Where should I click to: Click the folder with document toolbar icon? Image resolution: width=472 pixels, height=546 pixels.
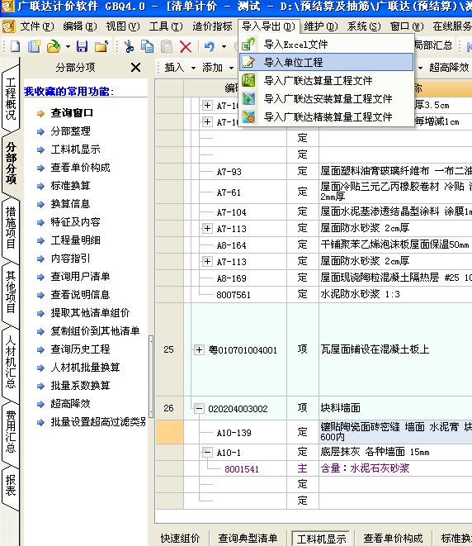(101, 46)
